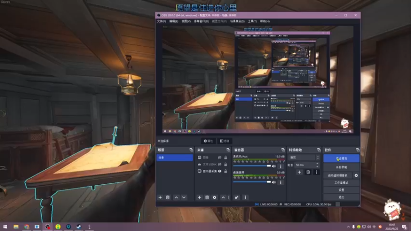Remove the transition with trash button

point(308,172)
